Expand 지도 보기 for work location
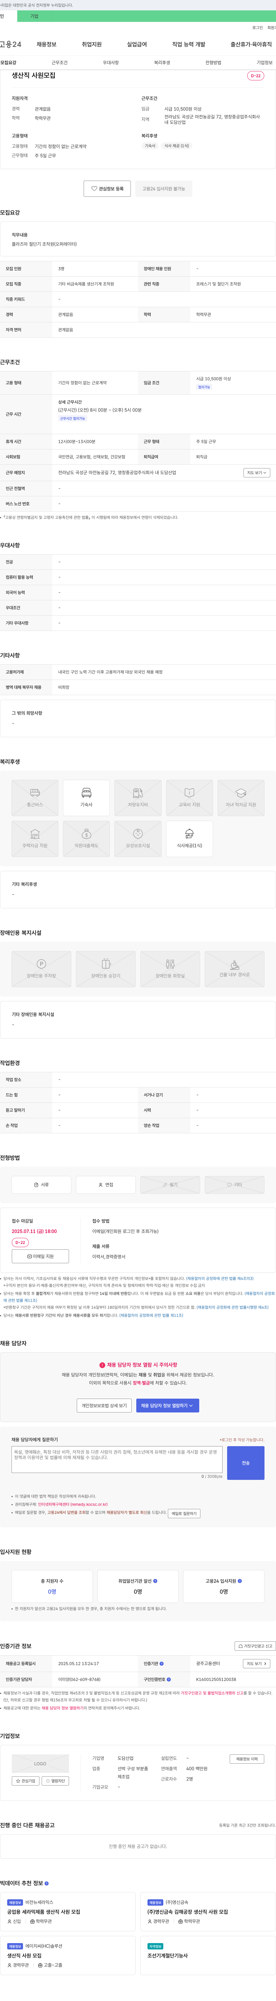This screenshot has height=2001, width=276. [257, 472]
